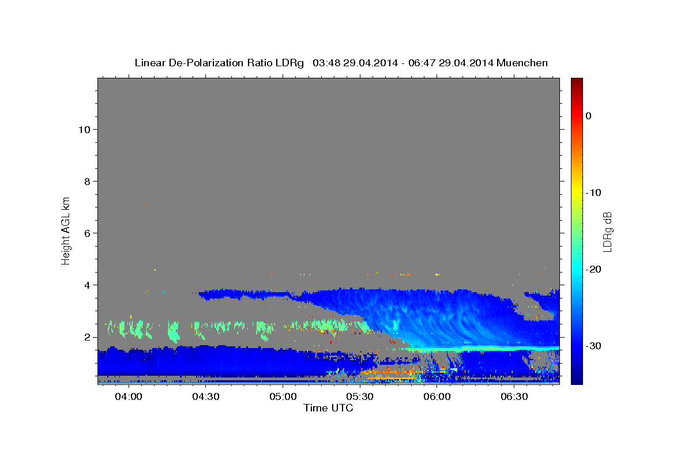This screenshot has height=461, width=692.
Task: Click the Time UTC axis title
Action: (x=328, y=408)
